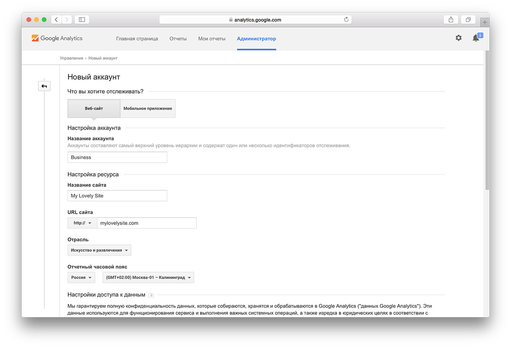Go to Главная страница tab

pyautogui.click(x=137, y=39)
